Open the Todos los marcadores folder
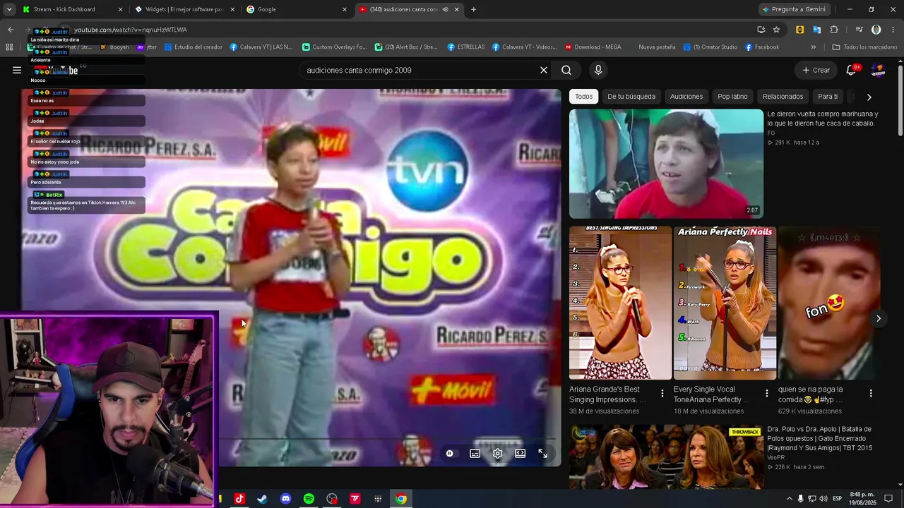 pyautogui.click(x=865, y=47)
